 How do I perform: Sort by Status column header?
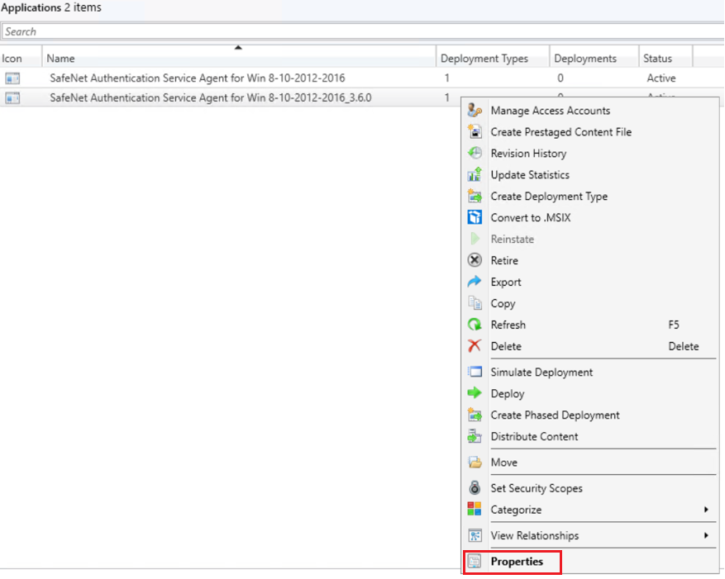[665, 58]
